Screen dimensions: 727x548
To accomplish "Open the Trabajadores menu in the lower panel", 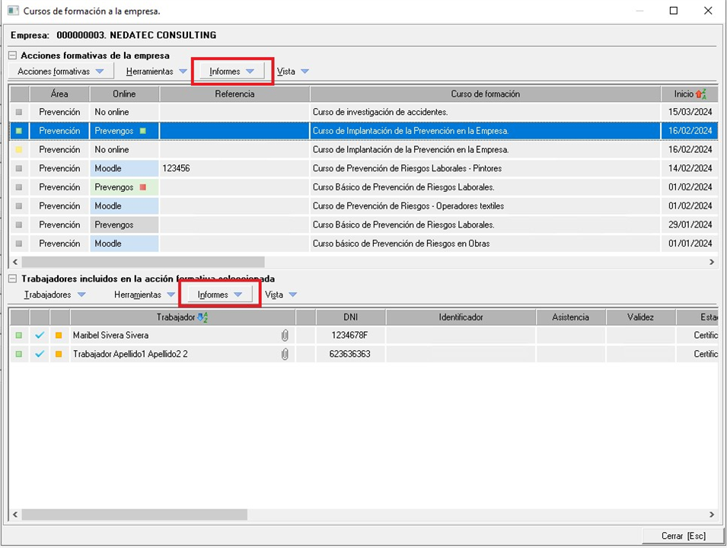I will [x=55, y=295].
